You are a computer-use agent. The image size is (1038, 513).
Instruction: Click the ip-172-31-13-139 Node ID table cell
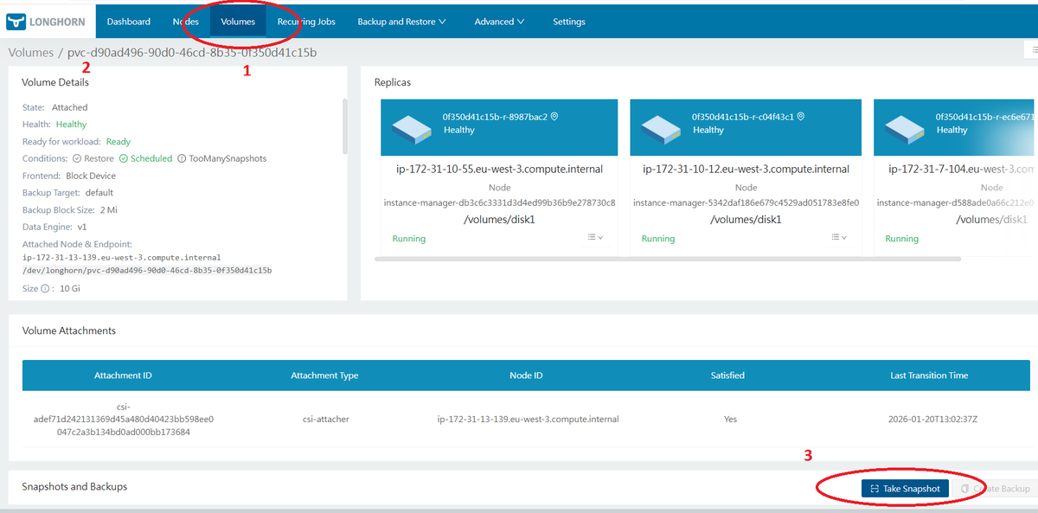[528, 420]
